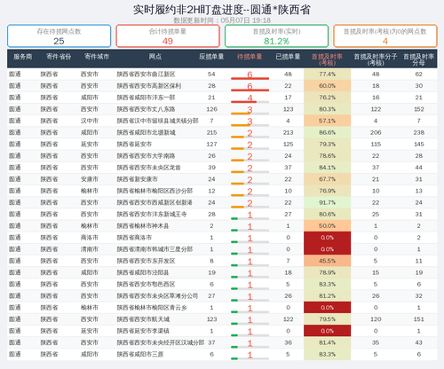Sort by the 应揽单量 column header
444x369 pixels.
[211, 57]
